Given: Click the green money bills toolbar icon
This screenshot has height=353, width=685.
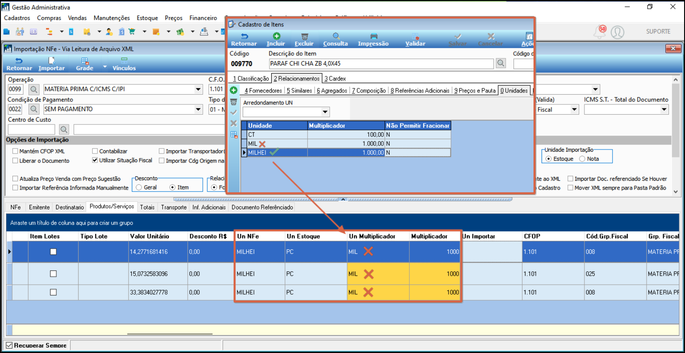Looking at the screenshot, I should 180,32.
